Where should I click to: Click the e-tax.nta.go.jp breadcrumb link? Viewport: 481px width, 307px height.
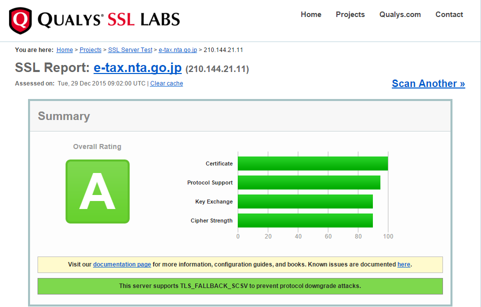(178, 49)
